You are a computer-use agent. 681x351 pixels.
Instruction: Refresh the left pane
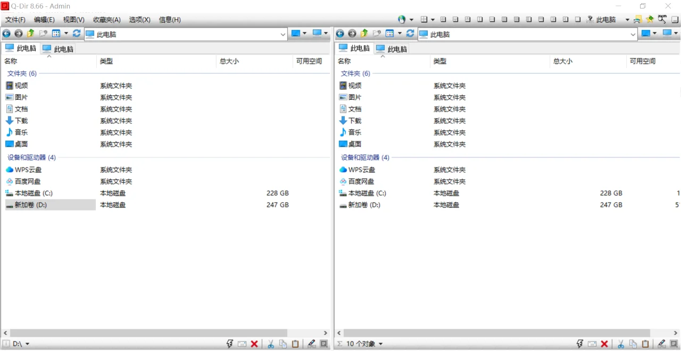pos(77,34)
